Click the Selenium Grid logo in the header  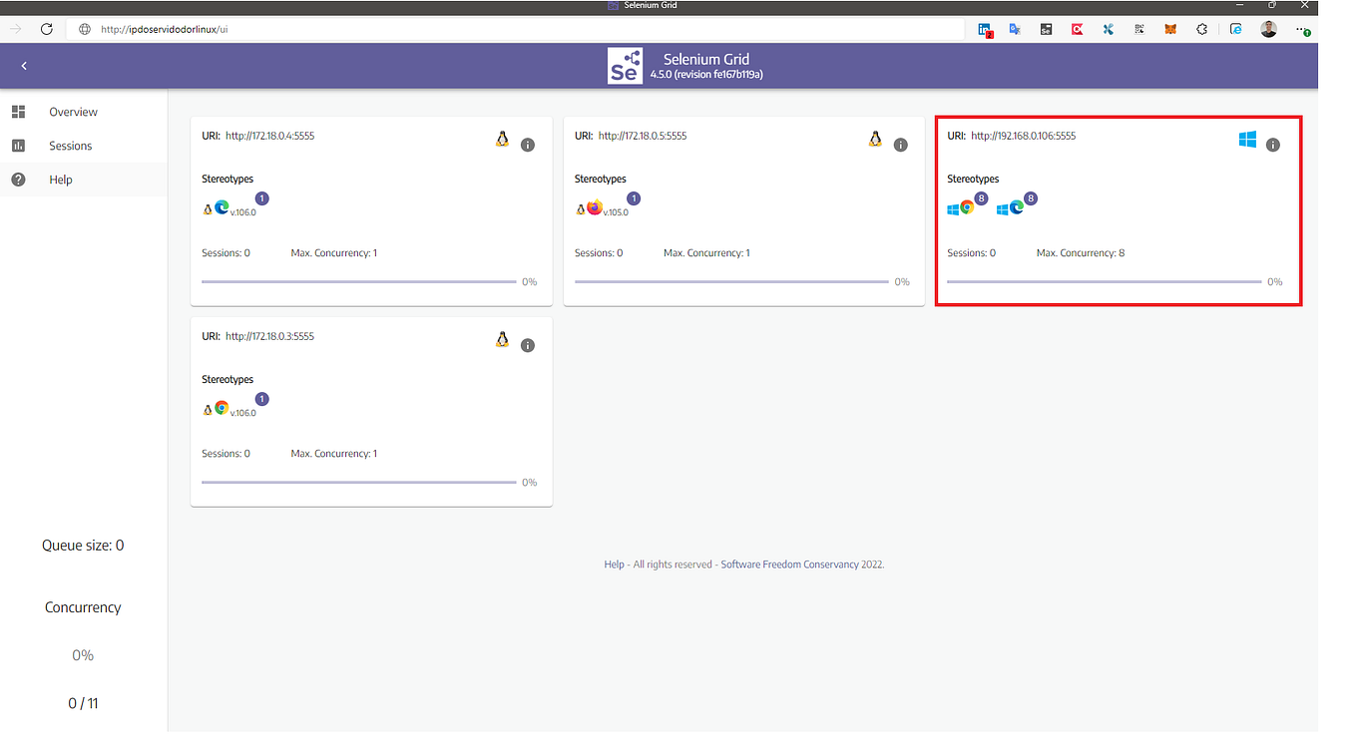coord(625,66)
